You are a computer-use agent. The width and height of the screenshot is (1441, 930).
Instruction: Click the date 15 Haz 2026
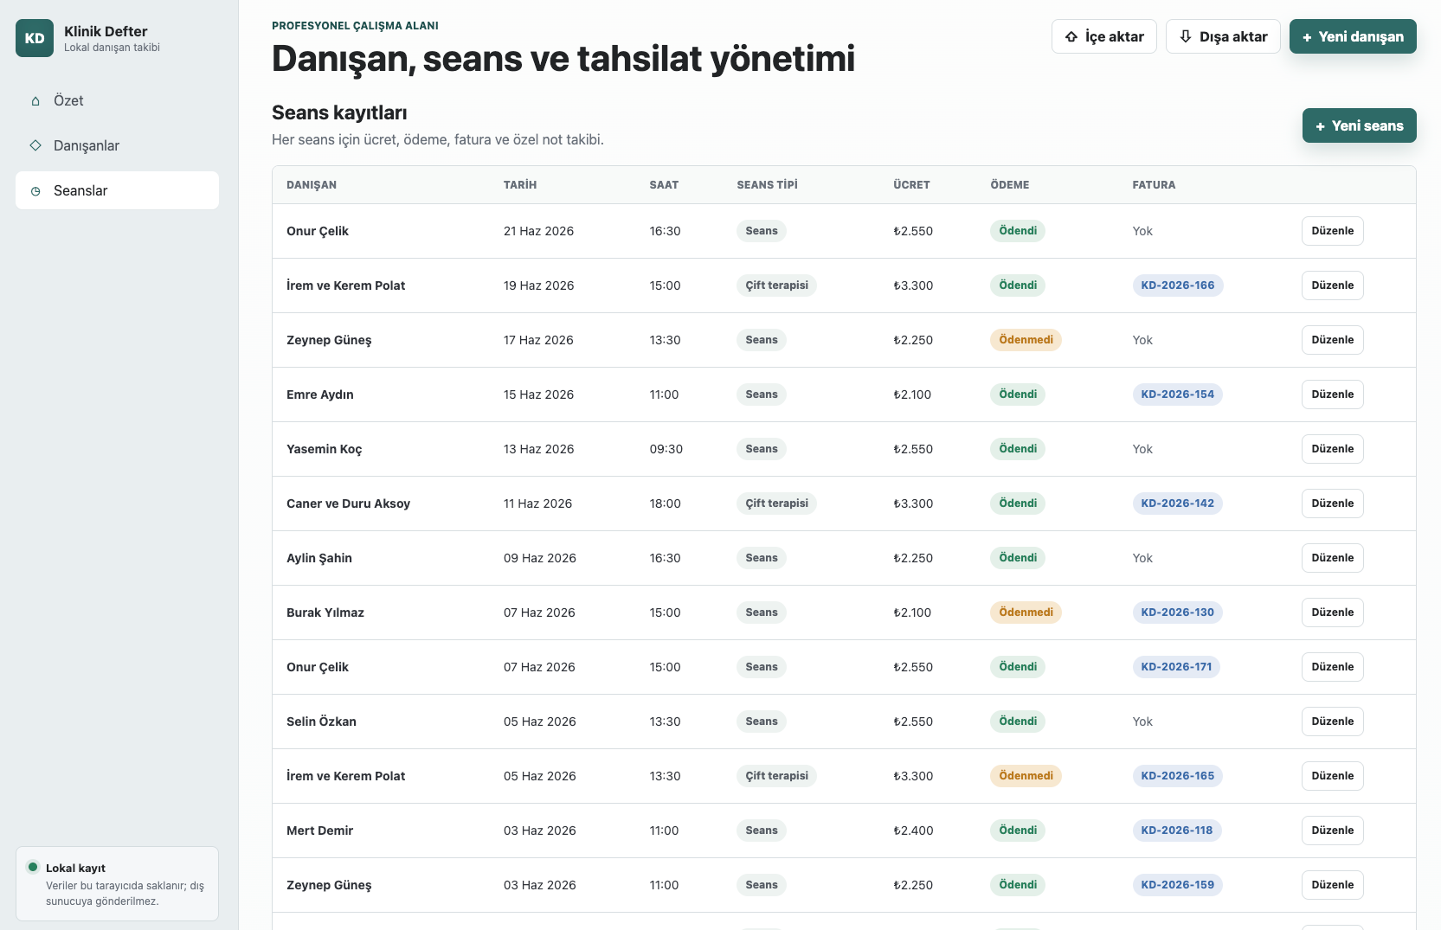[x=538, y=394]
